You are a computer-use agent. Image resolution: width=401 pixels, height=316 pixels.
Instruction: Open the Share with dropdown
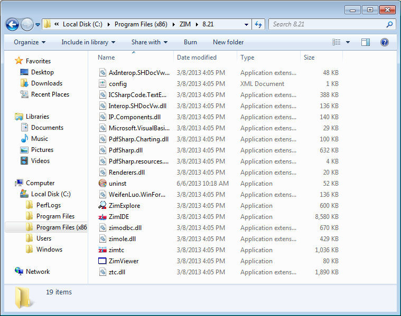[x=149, y=42]
